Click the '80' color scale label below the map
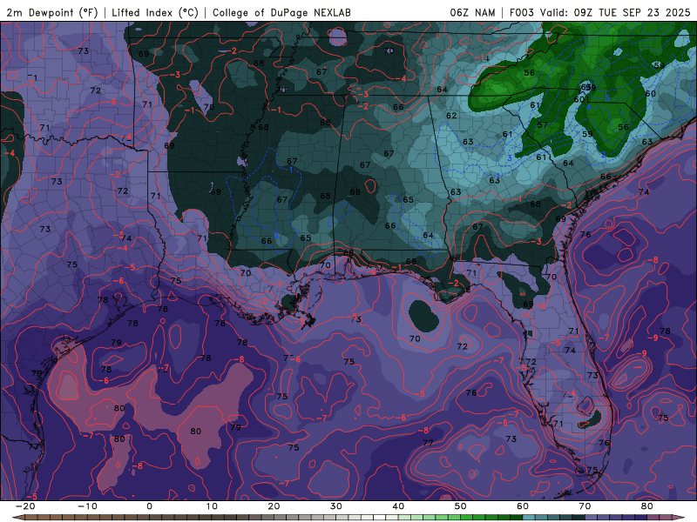The width and height of the screenshot is (697, 522). click(x=647, y=506)
